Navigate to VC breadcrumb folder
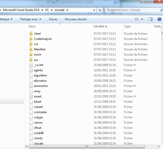 [47, 10]
